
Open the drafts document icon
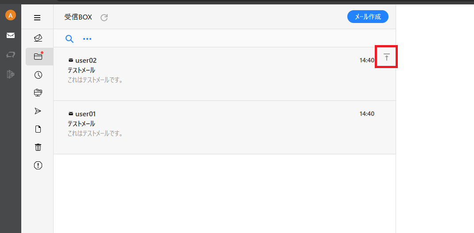[38, 129]
